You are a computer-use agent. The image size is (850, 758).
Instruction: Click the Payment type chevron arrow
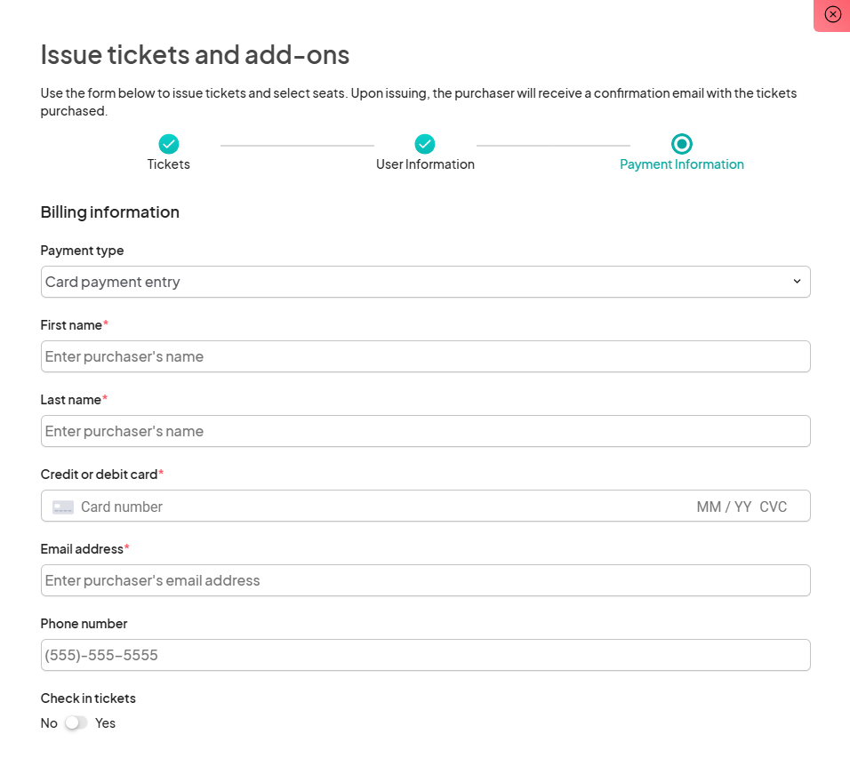click(x=797, y=282)
